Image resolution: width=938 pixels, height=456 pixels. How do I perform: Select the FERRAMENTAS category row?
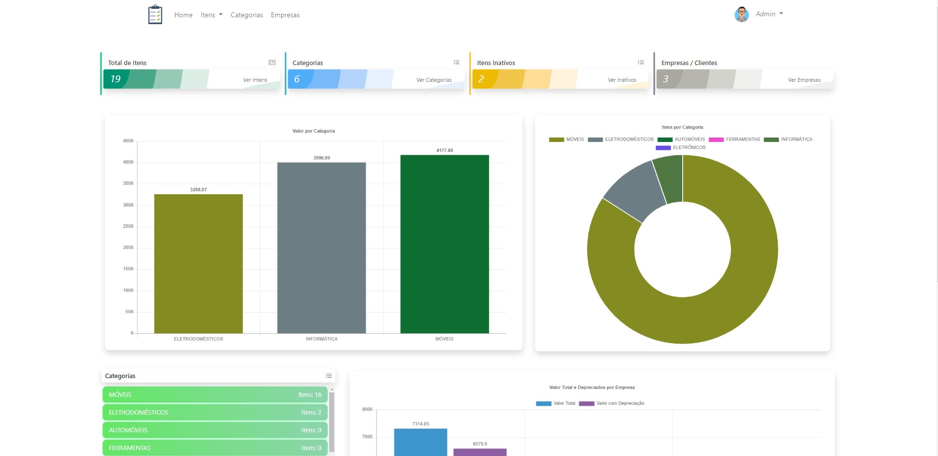[x=215, y=448]
